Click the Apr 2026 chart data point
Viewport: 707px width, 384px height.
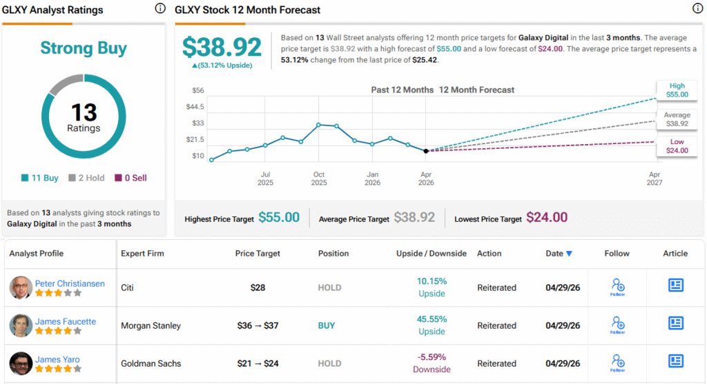tap(426, 150)
